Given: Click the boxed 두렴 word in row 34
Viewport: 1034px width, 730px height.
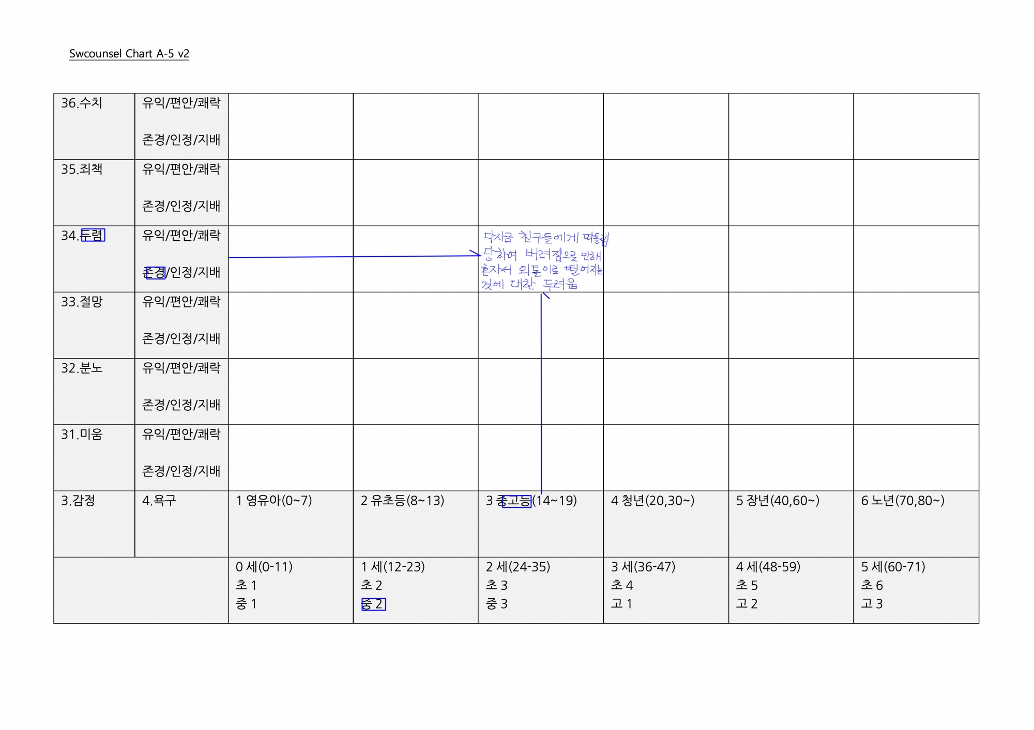Looking at the screenshot, I should coord(93,236).
